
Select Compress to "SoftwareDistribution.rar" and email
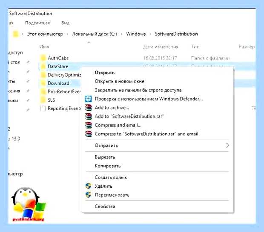[146, 134]
